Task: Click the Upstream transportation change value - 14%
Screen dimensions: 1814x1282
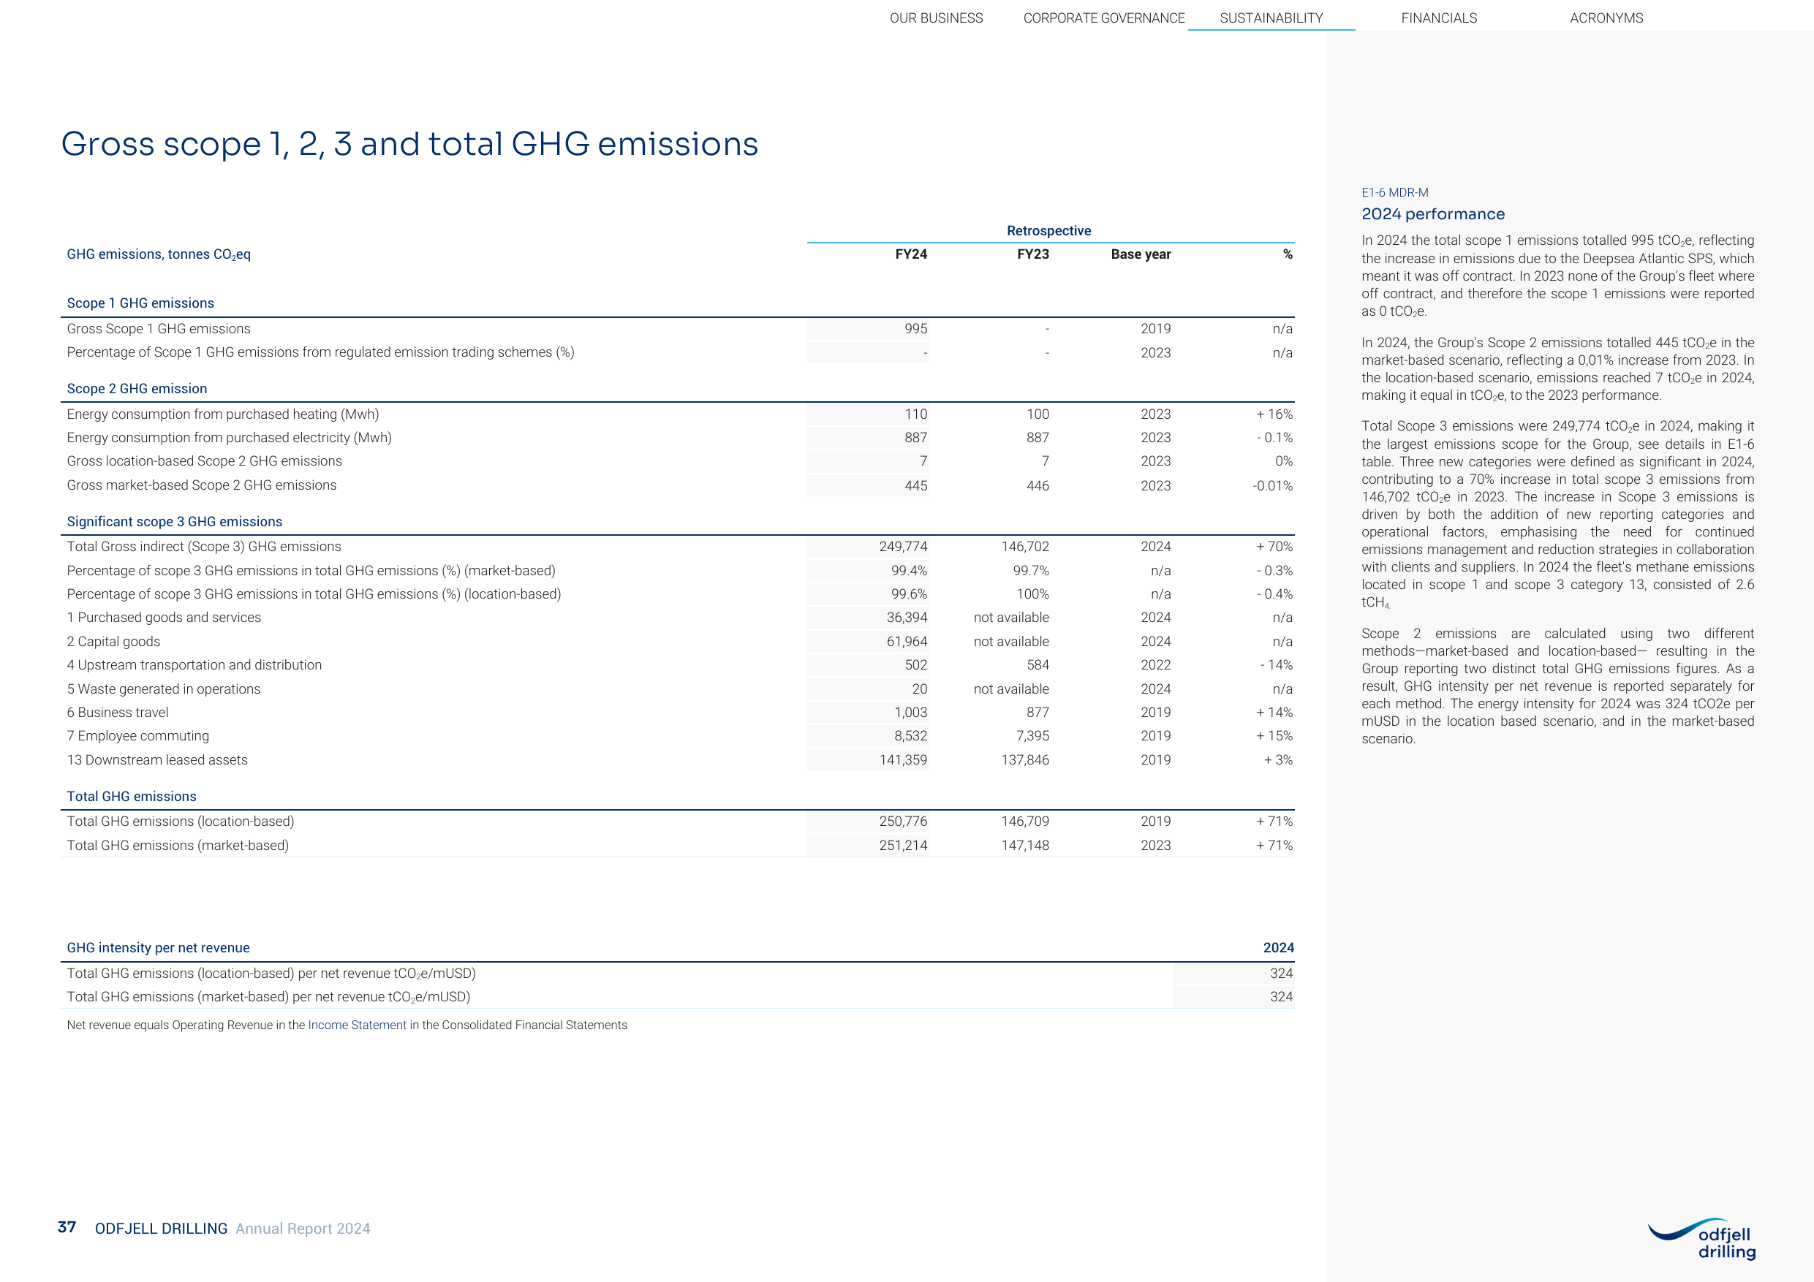Action: (x=1276, y=665)
